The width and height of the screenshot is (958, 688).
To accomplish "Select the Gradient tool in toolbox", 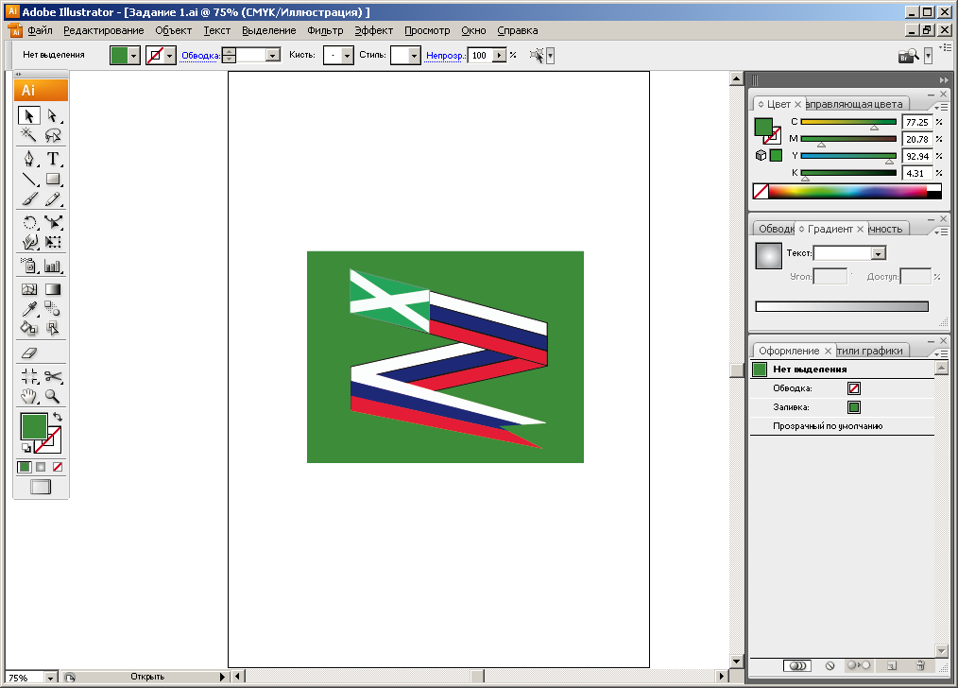I will (53, 289).
